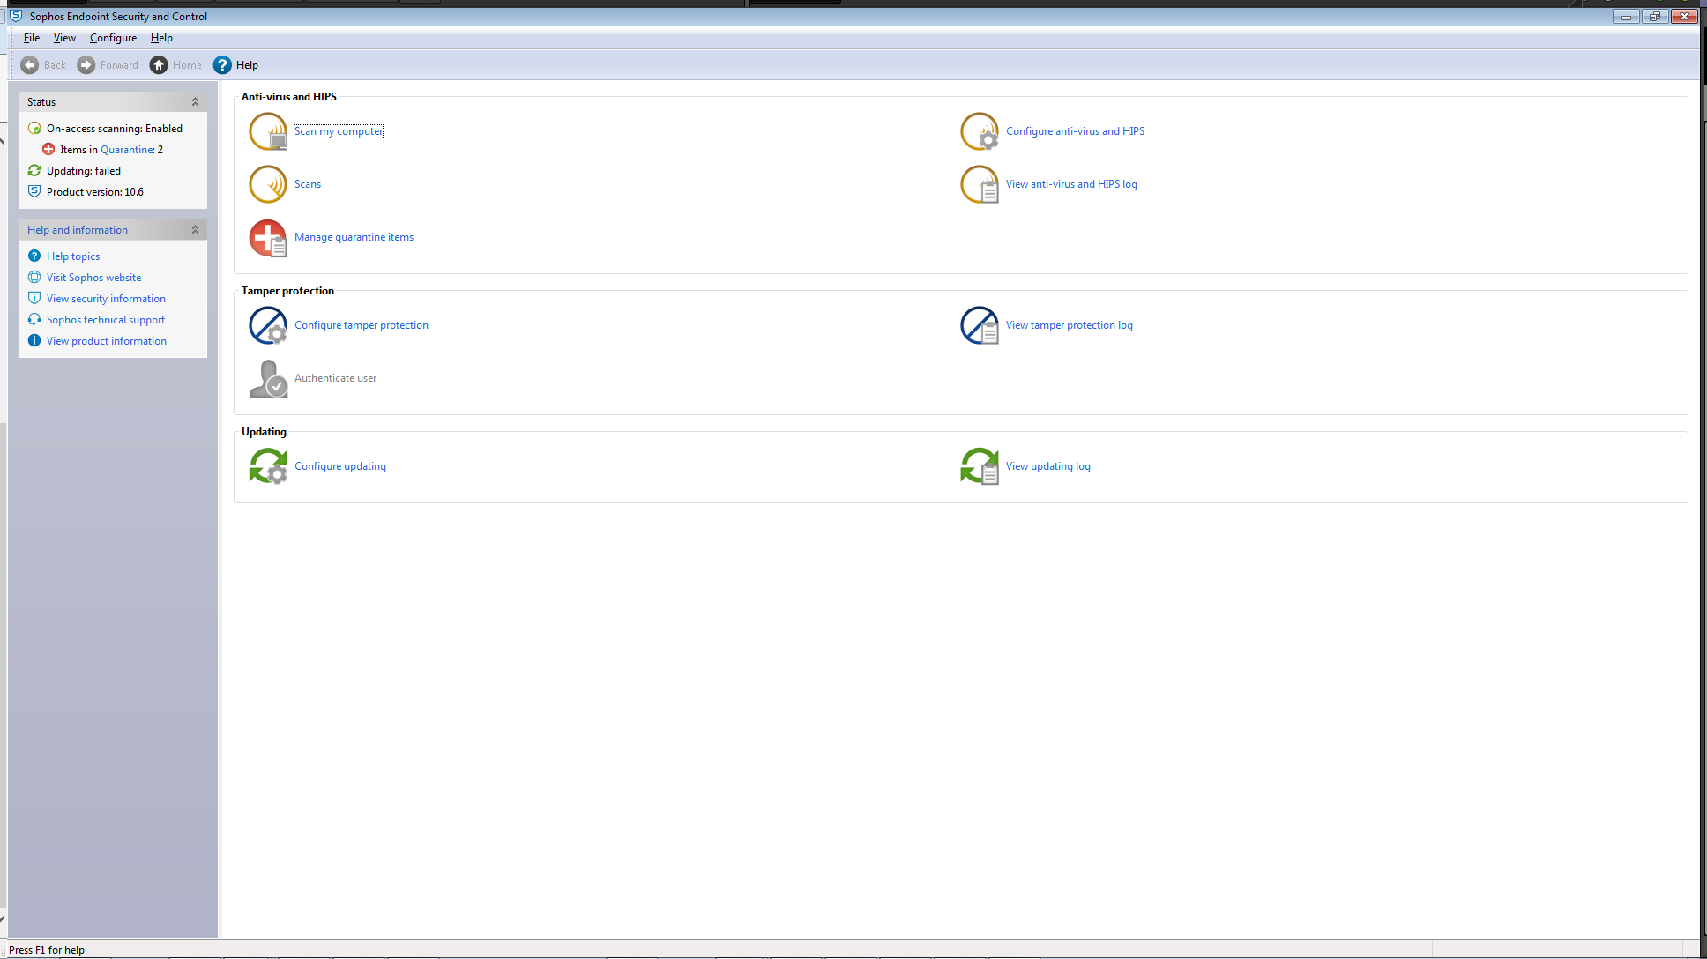This screenshot has width=1707, height=959.
Task: Minimize the Sophos Endpoint Security window
Action: pos(1626,17)
